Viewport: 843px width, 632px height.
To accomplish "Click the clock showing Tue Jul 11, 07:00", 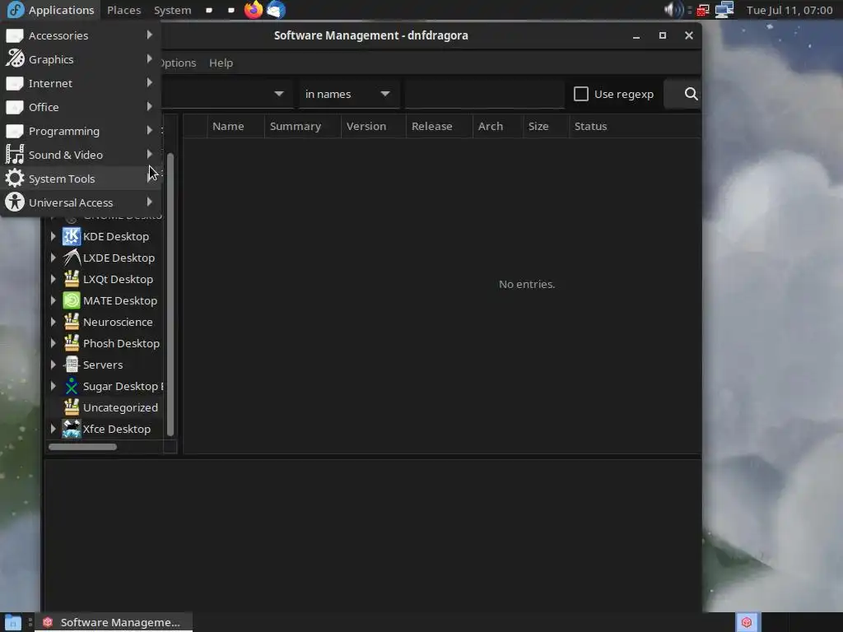I will coord(789,10).
